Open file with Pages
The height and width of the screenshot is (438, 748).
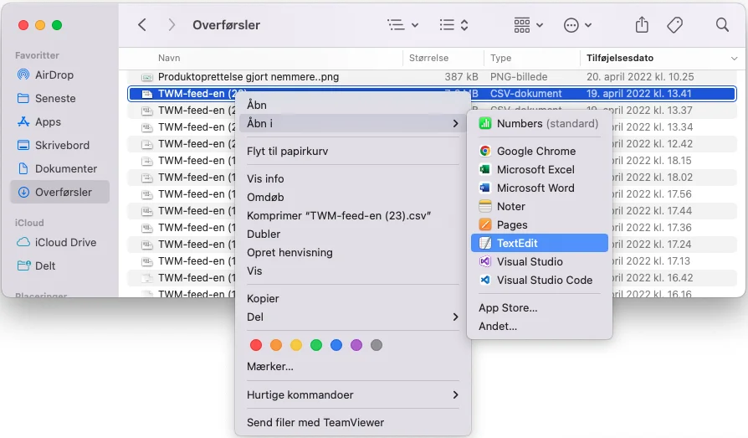pyautogui.click(x=540, y=225)
